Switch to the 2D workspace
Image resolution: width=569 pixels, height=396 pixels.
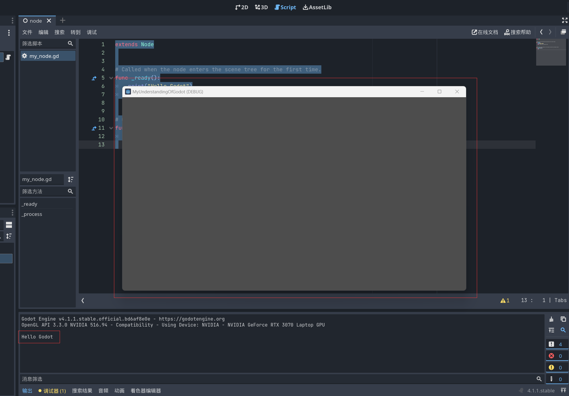tap(241, 7)
